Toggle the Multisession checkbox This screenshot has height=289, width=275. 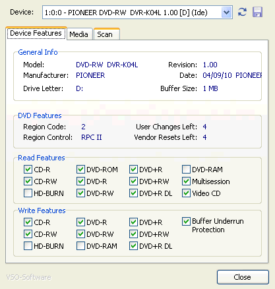point(186,181)
